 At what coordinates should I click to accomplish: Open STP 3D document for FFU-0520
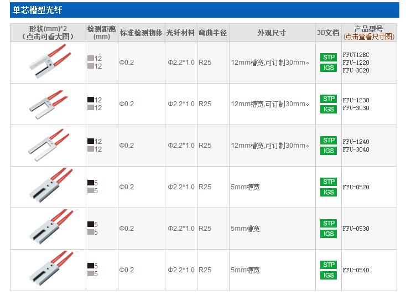pyautogui.click(x=329, y=182)
